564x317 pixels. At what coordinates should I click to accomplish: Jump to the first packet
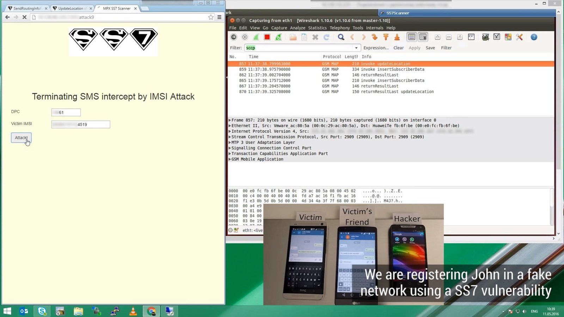[386, 37]
